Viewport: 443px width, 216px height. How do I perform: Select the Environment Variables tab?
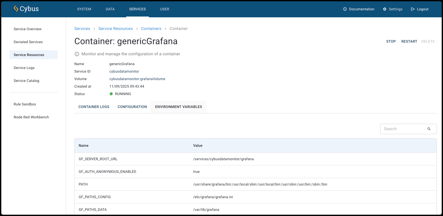pyautogui.click(x=179, y=107)
